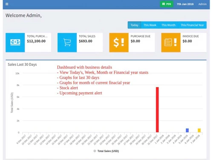Select the This Financial Year filter
The height and width of the screenshot is (160, 213).
192,25
